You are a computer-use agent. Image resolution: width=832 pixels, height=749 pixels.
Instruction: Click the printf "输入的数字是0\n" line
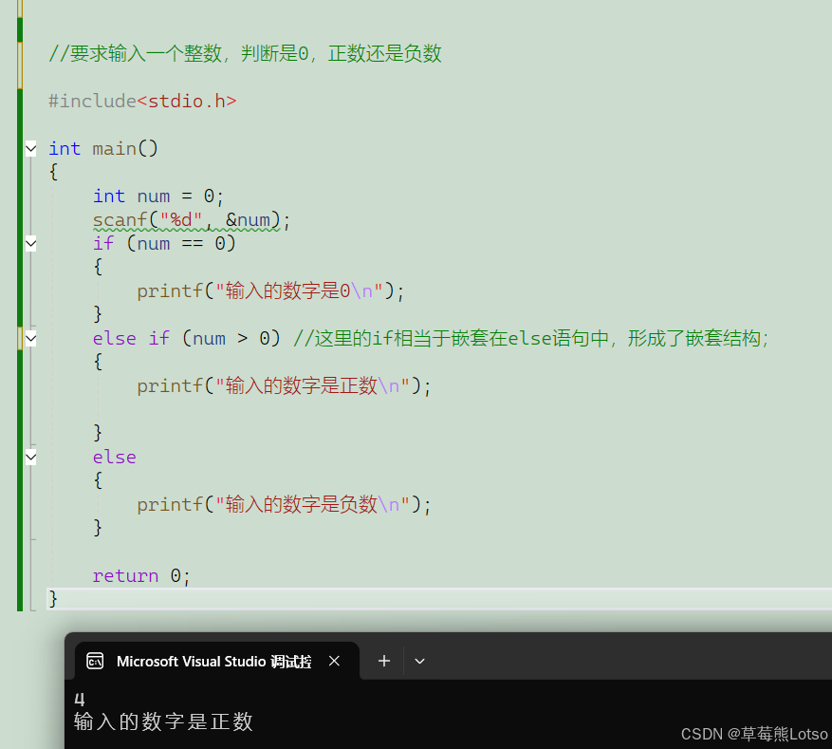(270, 290)
